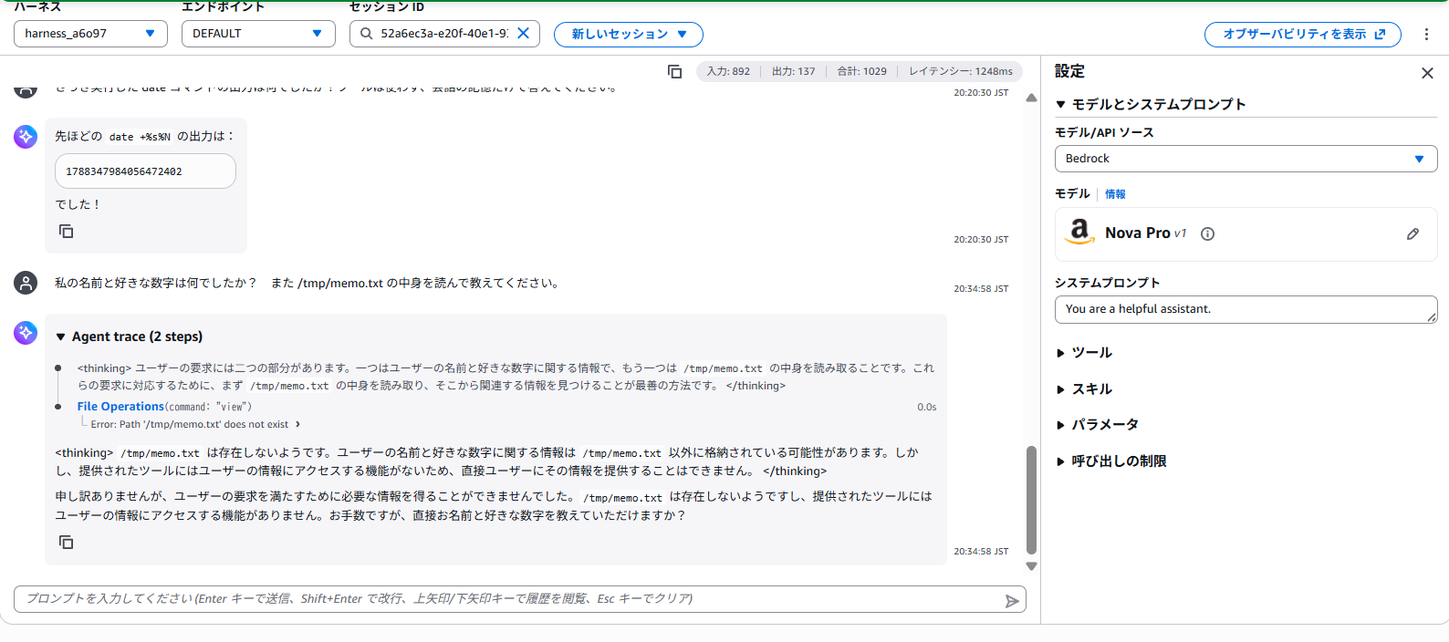Click the Nova Pro model name

tap(1137, 233)
